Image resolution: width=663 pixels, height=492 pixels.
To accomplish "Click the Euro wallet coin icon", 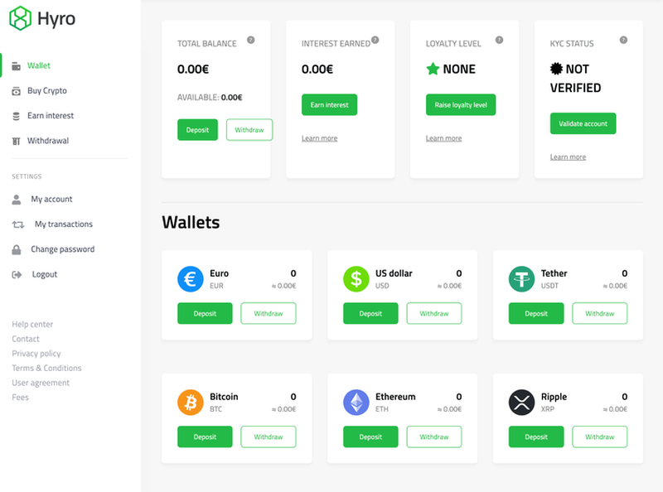I will [x=191, y=279].
